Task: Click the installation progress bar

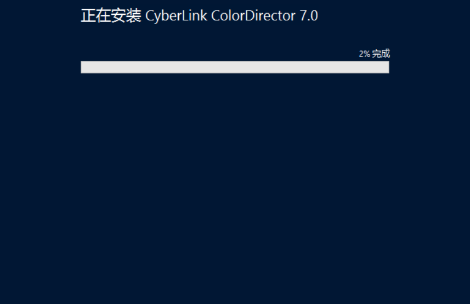Action: (x=235, y=67)
